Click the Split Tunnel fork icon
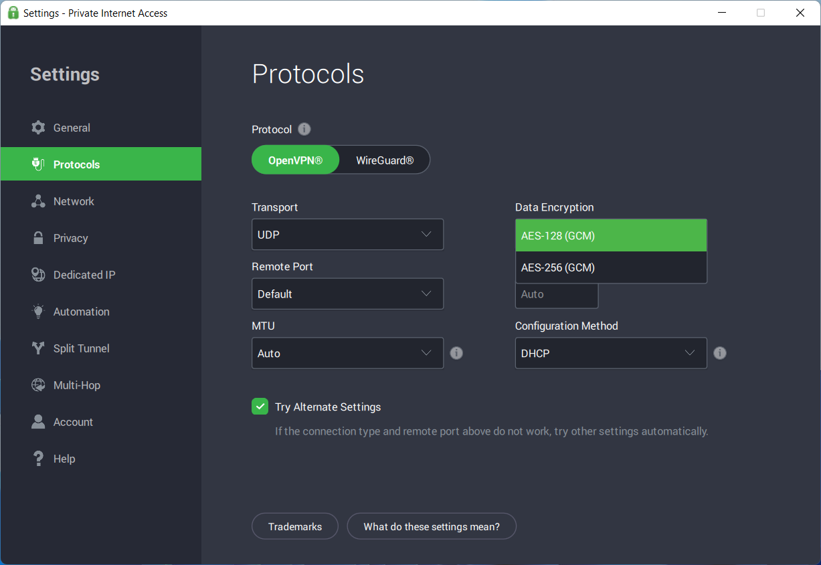The image size is (821, 565). pyautogui.click(x=38, y=348)
